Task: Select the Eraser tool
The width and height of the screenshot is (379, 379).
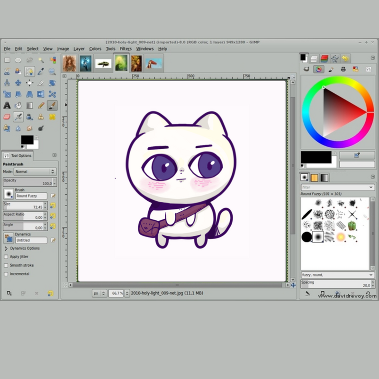Action: tap(7, 117)
